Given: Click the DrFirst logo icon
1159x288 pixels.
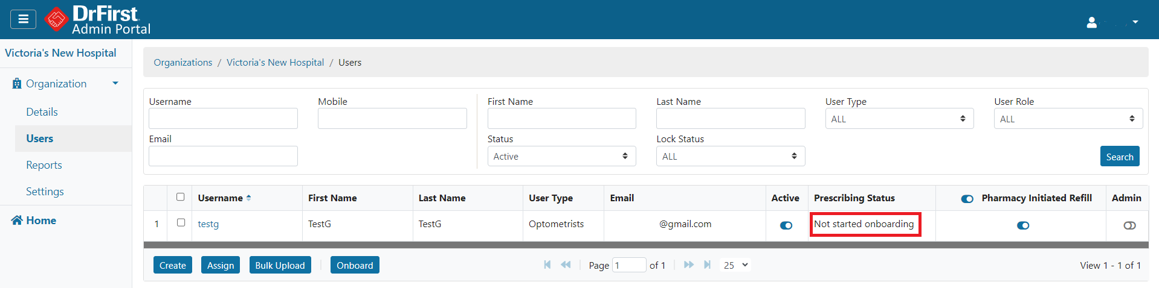Looking at the screenshot, I should pos(56,19).
